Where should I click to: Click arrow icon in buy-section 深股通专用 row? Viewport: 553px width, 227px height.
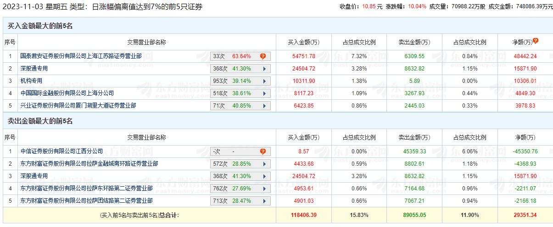tap(264, 69)
